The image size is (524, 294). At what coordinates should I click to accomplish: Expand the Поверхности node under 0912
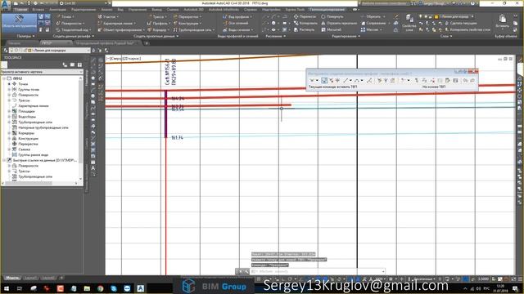click(x=9, y=95)
